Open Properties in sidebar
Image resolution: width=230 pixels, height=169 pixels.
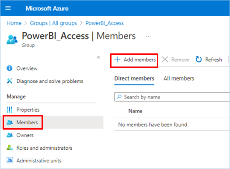click(x=28, y=110)
